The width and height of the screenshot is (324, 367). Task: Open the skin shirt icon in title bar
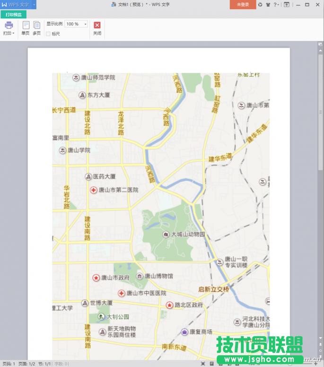(268, 5)
